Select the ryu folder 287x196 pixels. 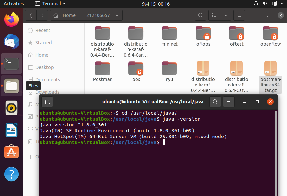[169, 72]
